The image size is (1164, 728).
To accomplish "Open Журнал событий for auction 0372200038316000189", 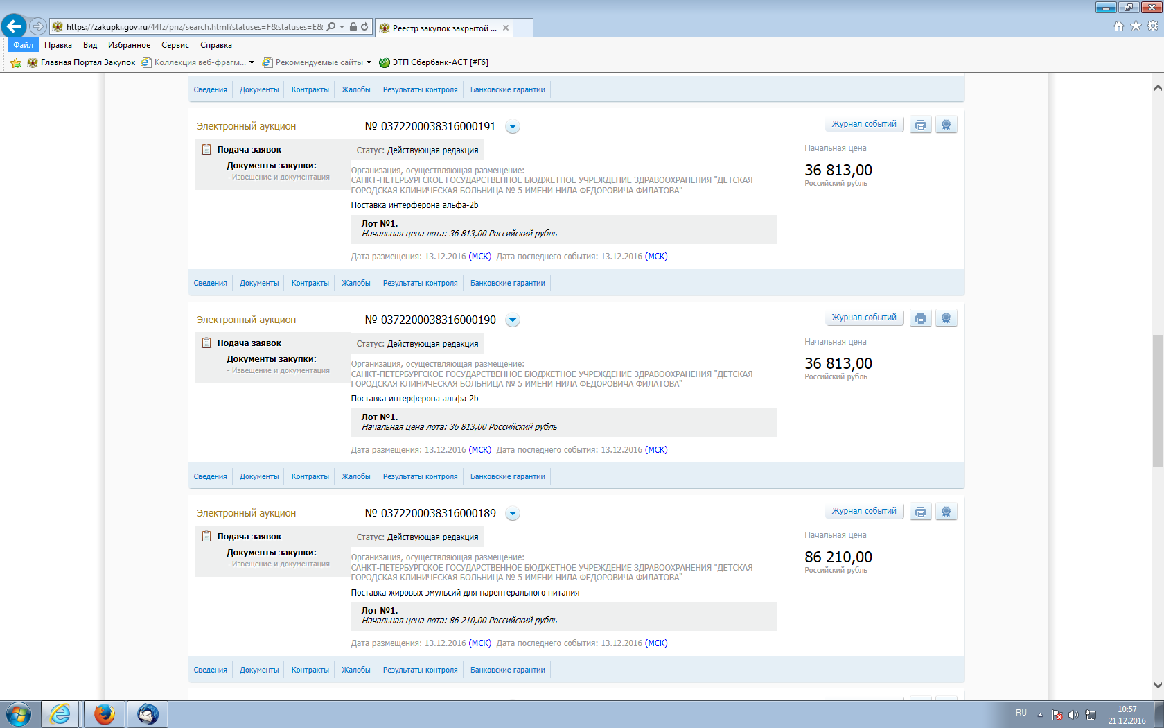I will pos(864,511).
